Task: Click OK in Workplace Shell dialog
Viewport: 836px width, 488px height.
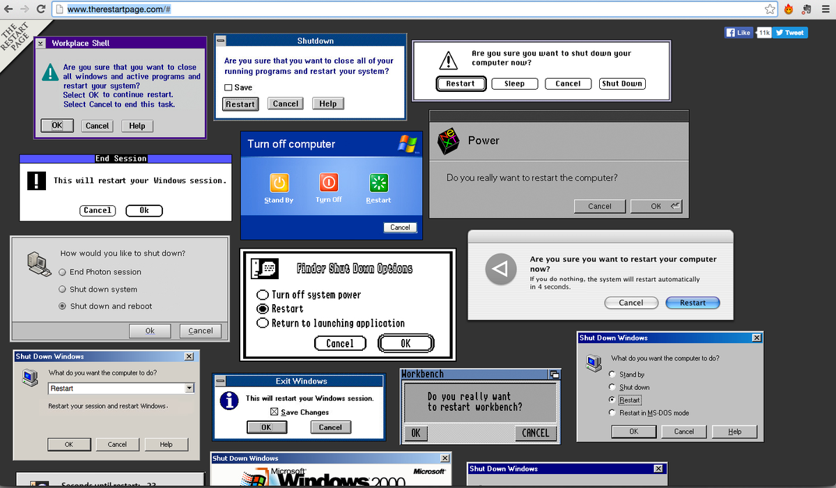Action: 57,125
